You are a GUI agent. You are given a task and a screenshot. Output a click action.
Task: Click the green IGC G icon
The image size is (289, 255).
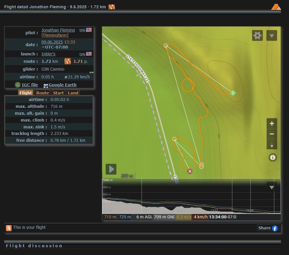18,85
